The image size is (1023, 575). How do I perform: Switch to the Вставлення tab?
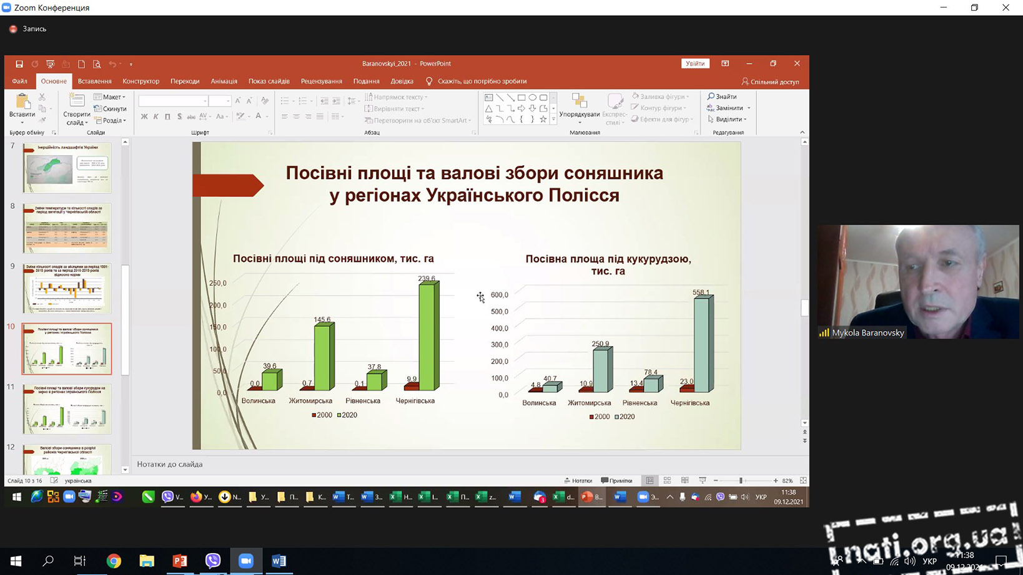pos(94,81)
